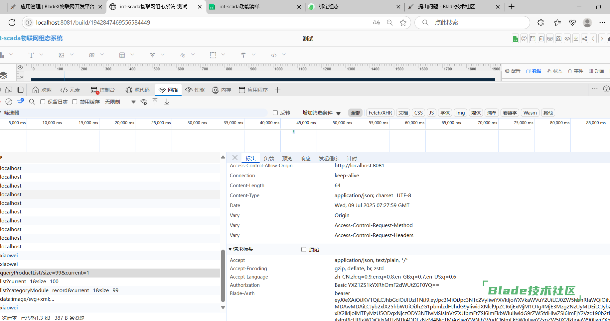Enable the 保留日志 checkbox
Screen dimensions: 610x321
click(x=43, y=102)
